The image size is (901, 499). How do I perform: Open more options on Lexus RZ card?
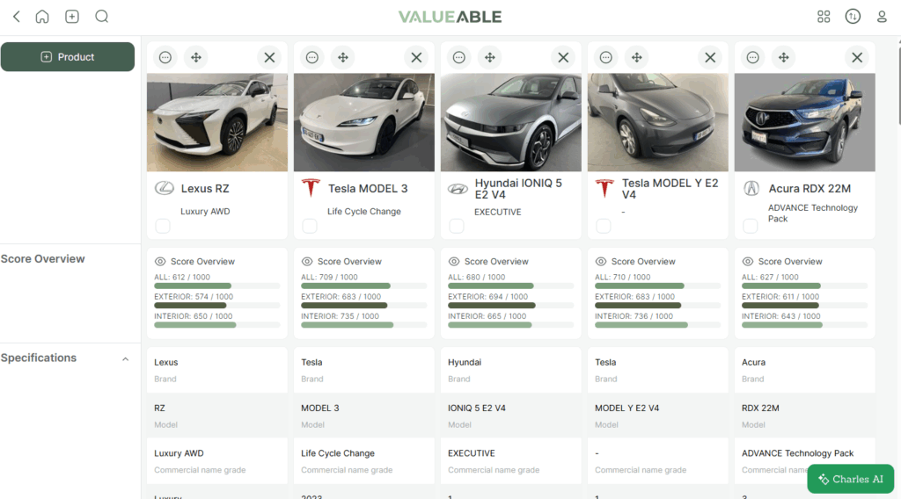[x=165, y=57]
